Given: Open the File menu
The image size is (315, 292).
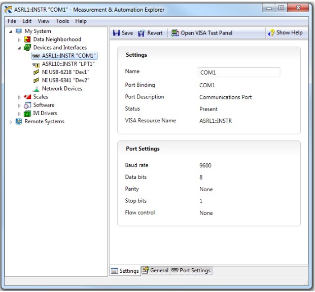Looking at the screenshot, I should [x=12, y=21].
